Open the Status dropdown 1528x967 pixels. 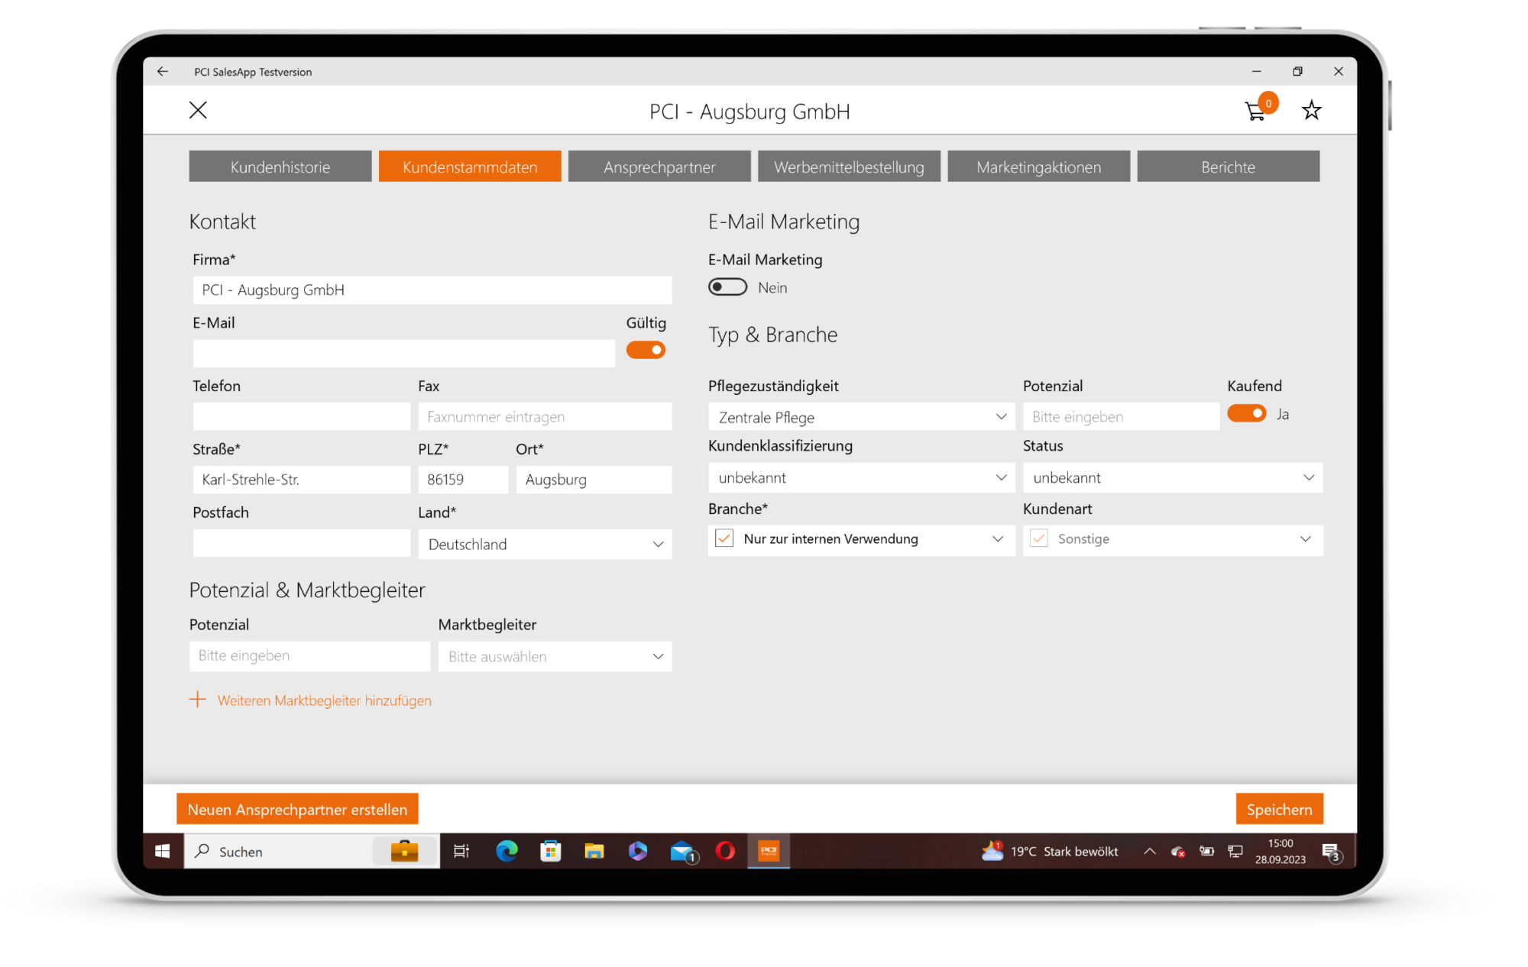(x=1173, y=477)
